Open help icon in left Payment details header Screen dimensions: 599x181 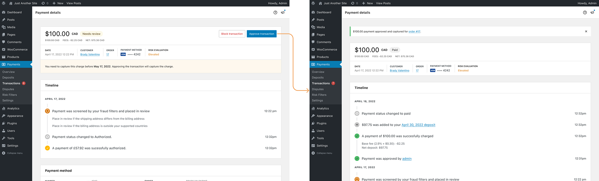click(275, 12)
